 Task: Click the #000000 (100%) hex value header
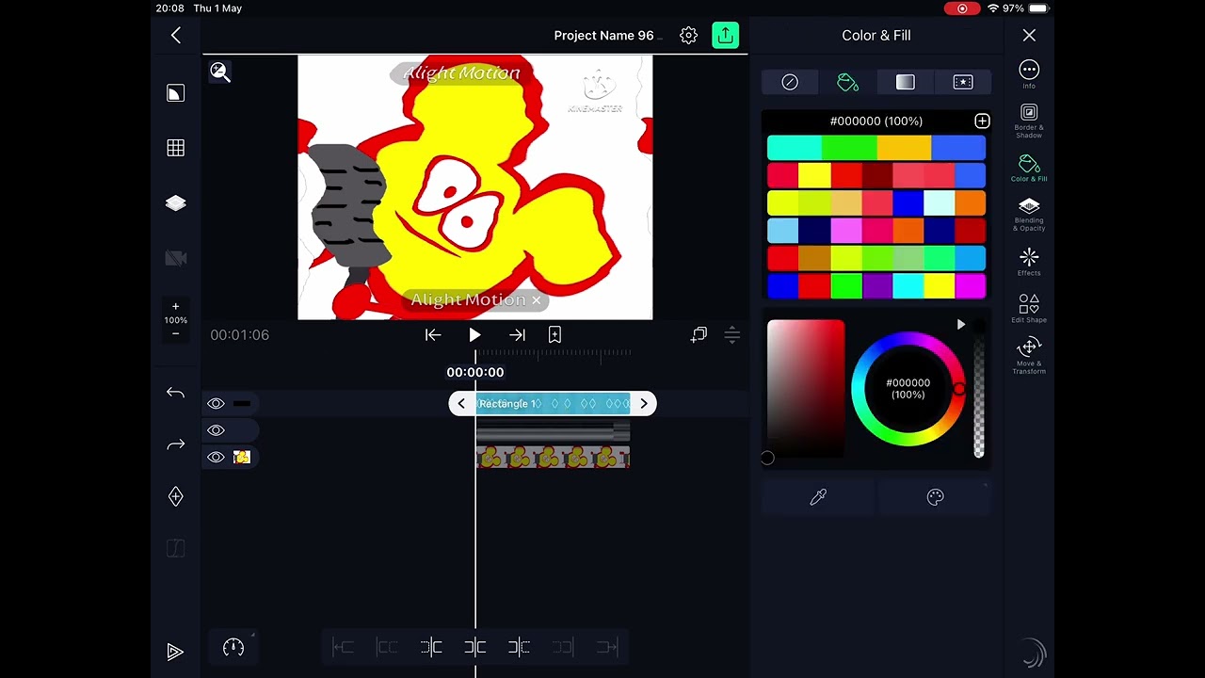click(876, 121)
